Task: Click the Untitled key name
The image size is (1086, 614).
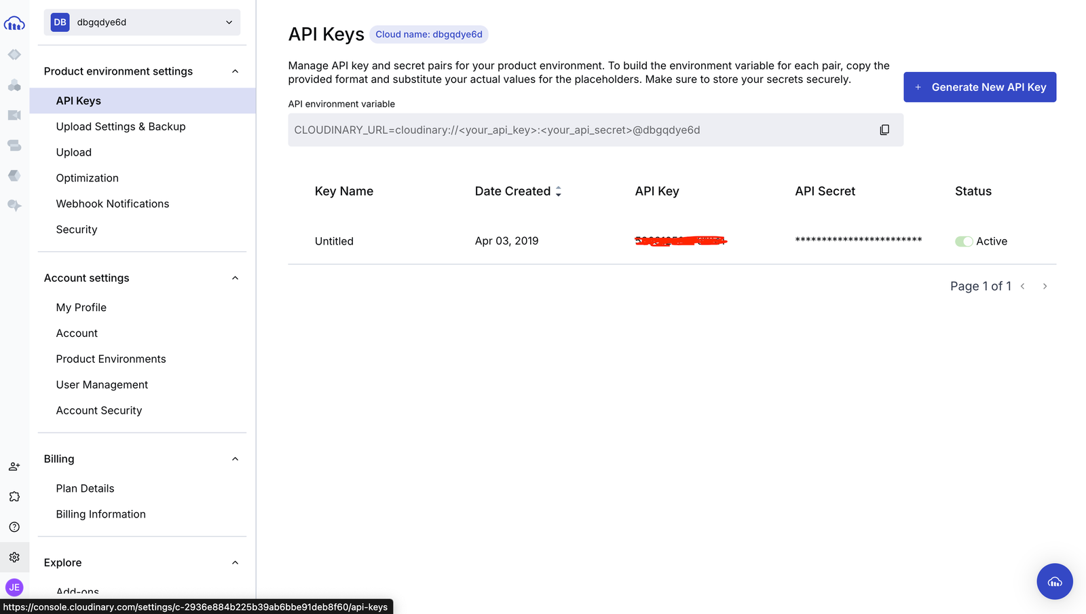Action: tap(334, 241)
